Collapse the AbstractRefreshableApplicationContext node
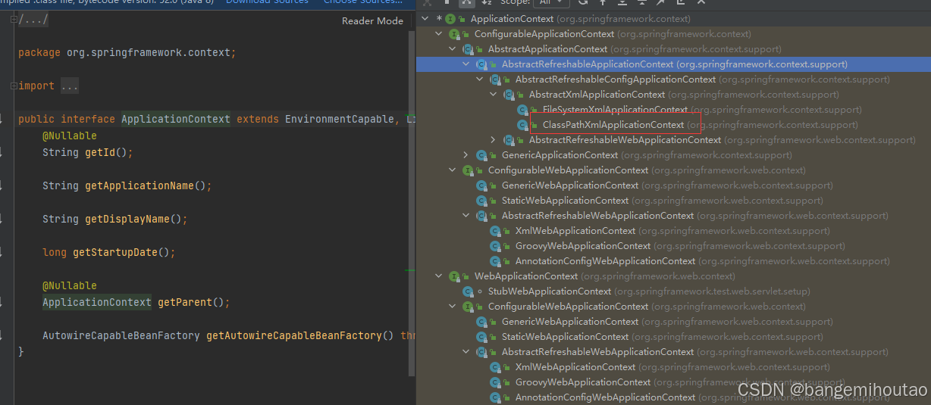Image resolution: width=931 pixels, height=405 pixels. 466,64
